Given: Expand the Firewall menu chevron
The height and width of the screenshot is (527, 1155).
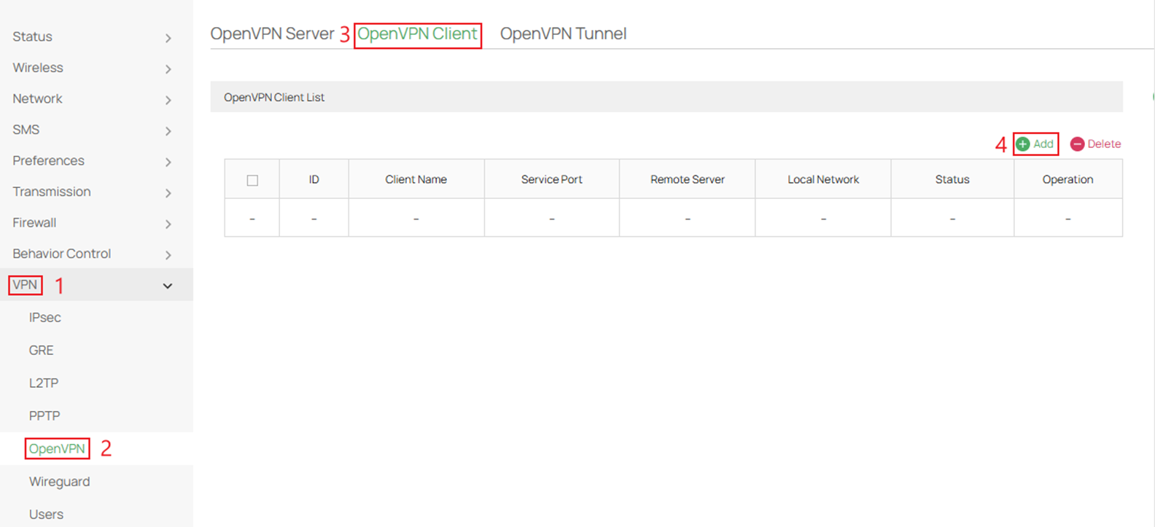Looking at the screenshot, I should coord(168,224).
